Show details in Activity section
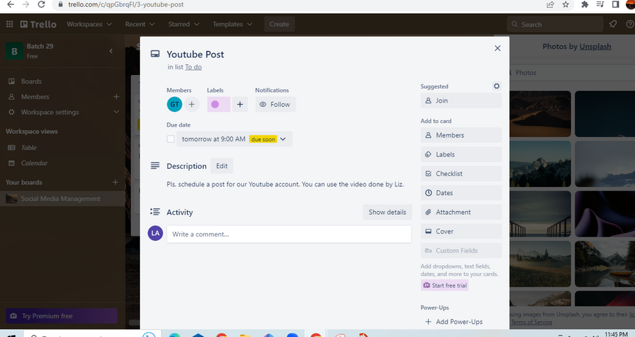 [387, 212]
